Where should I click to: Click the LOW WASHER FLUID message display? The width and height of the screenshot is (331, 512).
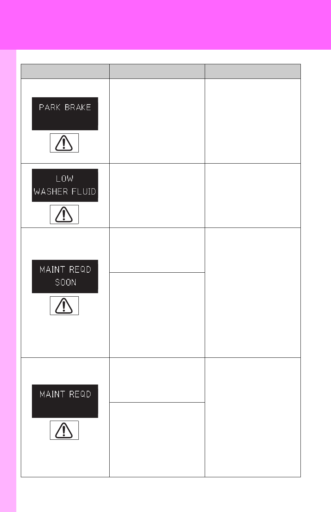coord(65,185)
